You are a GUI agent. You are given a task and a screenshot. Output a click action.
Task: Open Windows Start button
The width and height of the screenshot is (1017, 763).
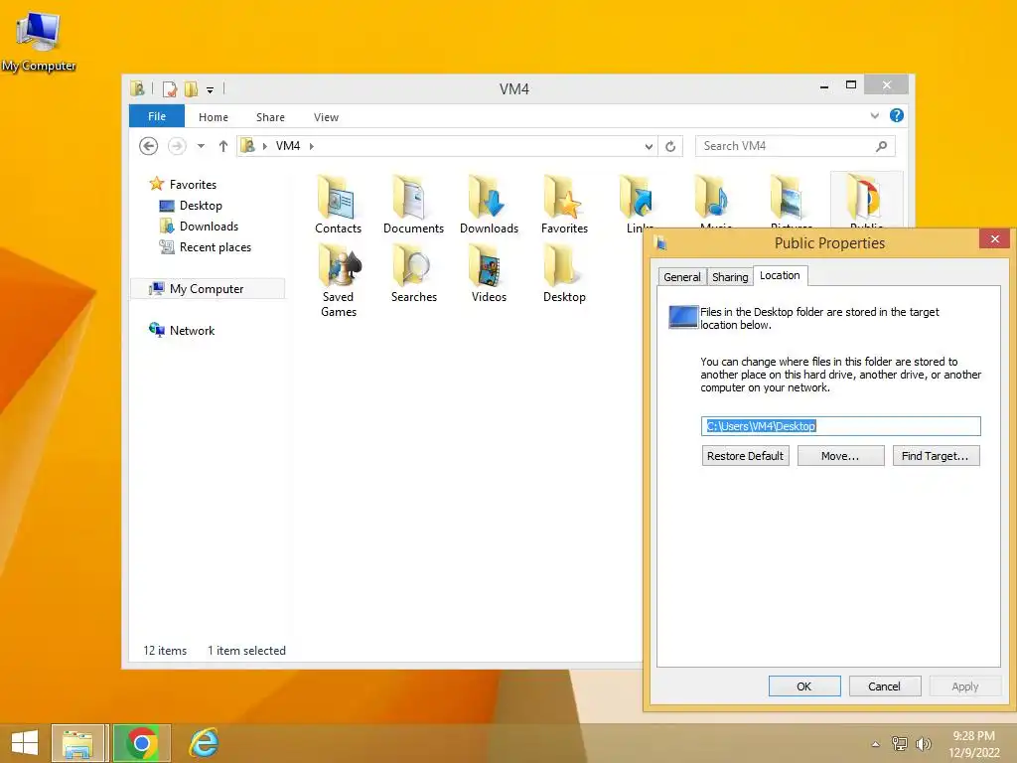point(25,743)
